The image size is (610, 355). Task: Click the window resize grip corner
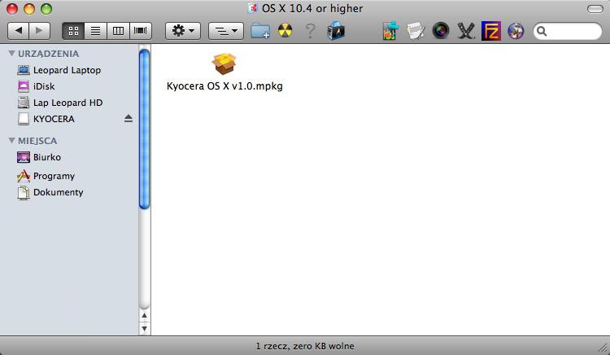[603, 348]
